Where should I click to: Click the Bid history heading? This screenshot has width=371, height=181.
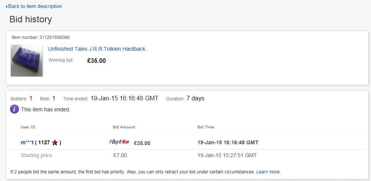(x=30, y=19)
